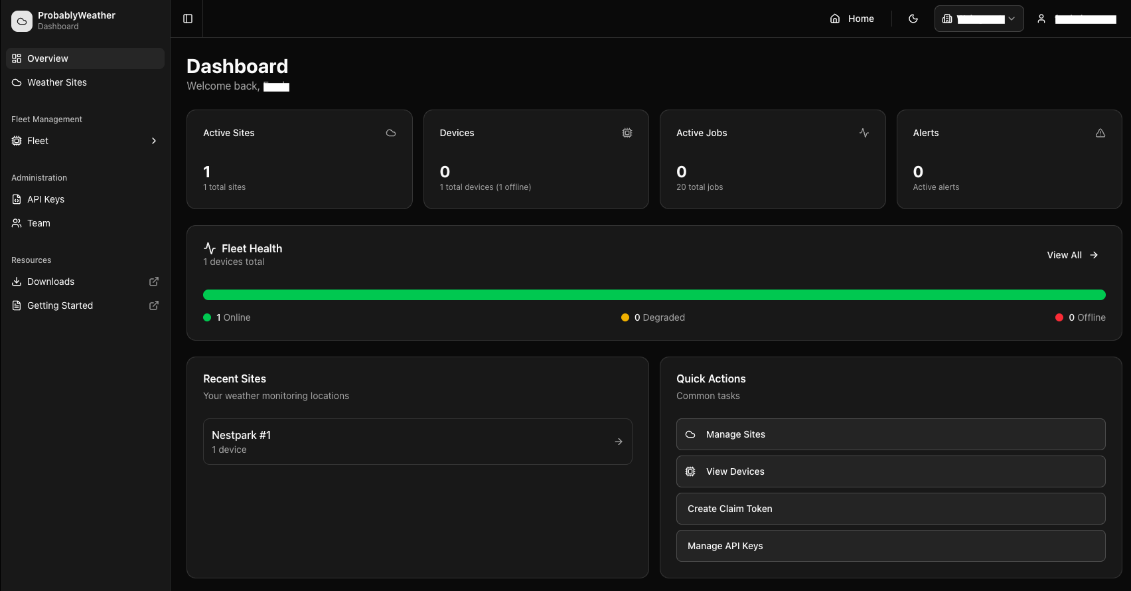1131x591 pixels.
Task: Click the Downloads external link icon
Action: coord(154,282)
